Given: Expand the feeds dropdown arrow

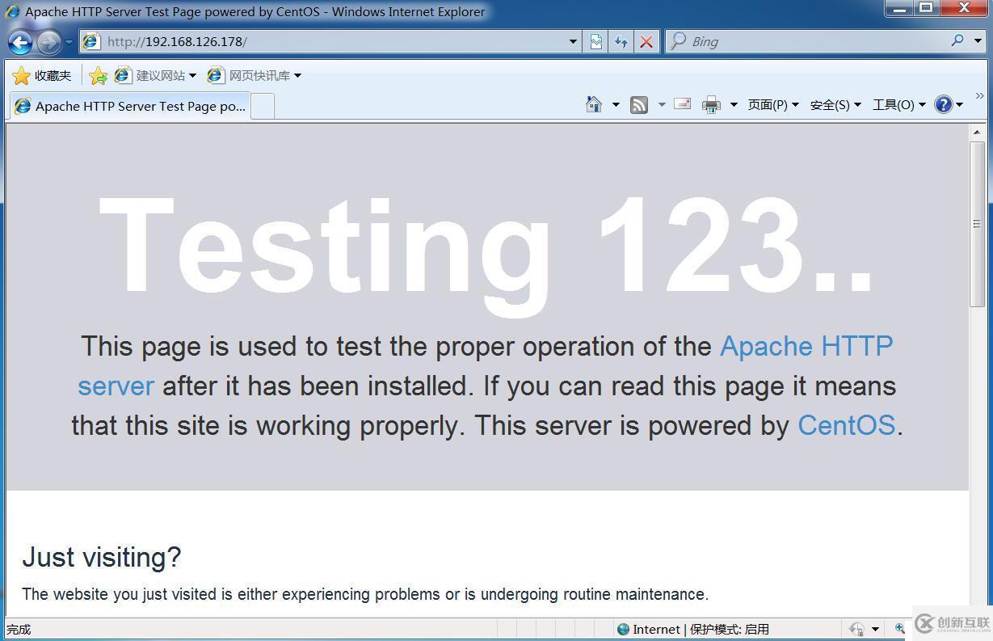Looking at the screenshot, I should pos(662,104).
